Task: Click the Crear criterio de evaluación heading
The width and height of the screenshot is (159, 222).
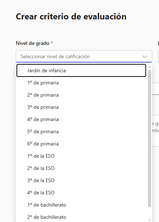Action: click(x=71, y=17)
